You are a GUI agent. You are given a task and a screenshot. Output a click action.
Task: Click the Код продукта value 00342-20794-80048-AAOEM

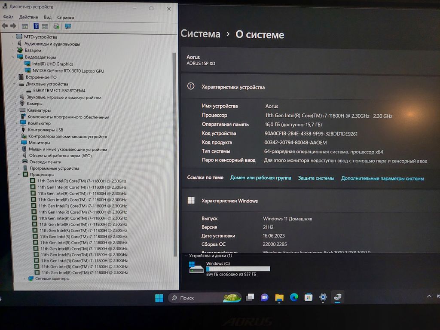296,143
